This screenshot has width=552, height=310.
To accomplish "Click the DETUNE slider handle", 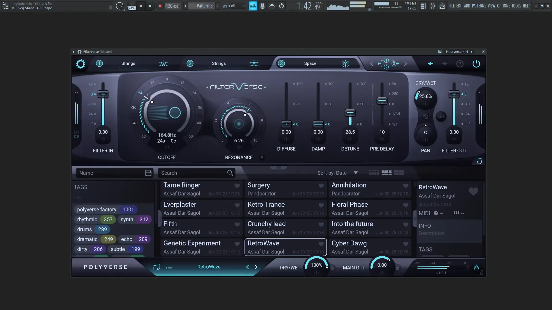I will pos(350,113).
